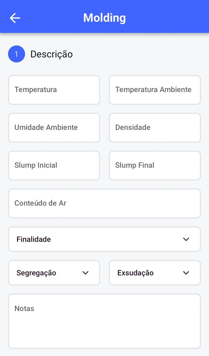Open the Finalidade dropdown

(x=104, y=239)
